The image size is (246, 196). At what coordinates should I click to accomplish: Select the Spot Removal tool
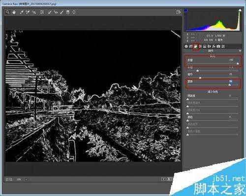[x=50, y=12]
